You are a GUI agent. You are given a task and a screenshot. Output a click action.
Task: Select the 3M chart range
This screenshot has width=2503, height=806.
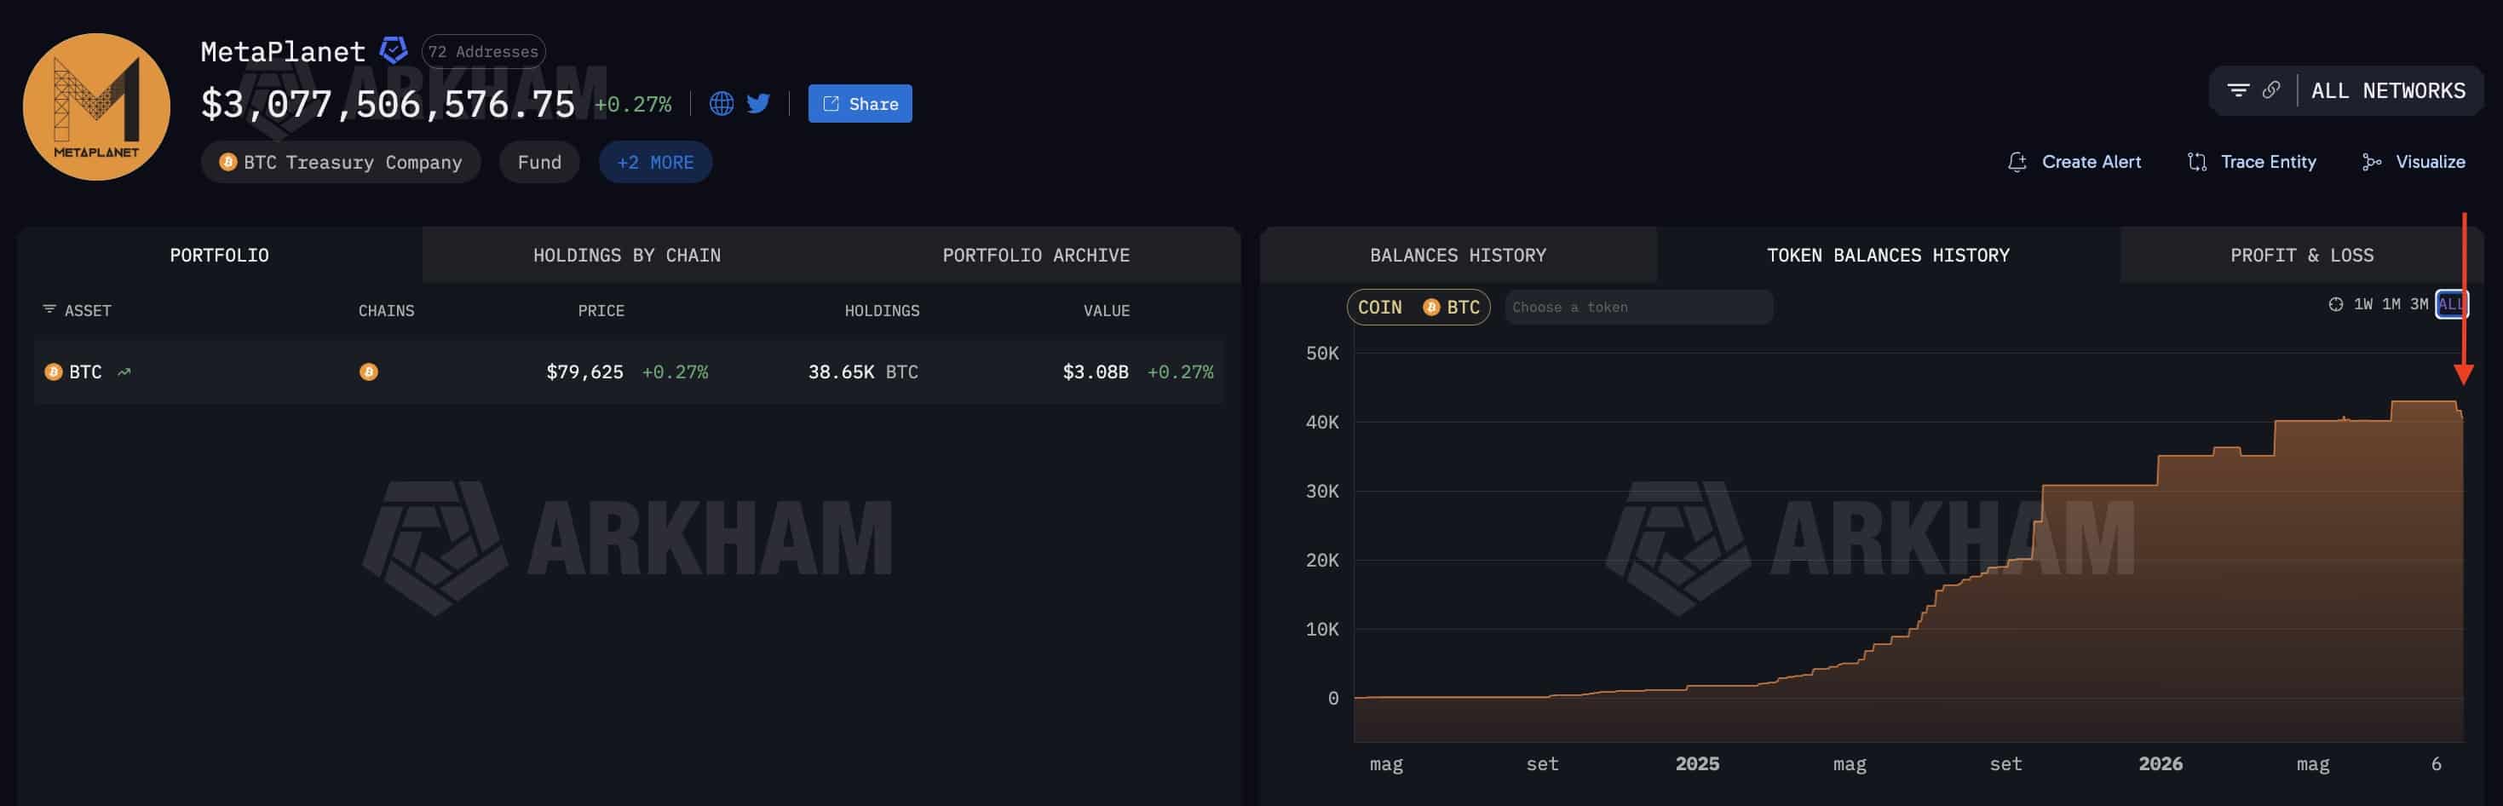2419,304
